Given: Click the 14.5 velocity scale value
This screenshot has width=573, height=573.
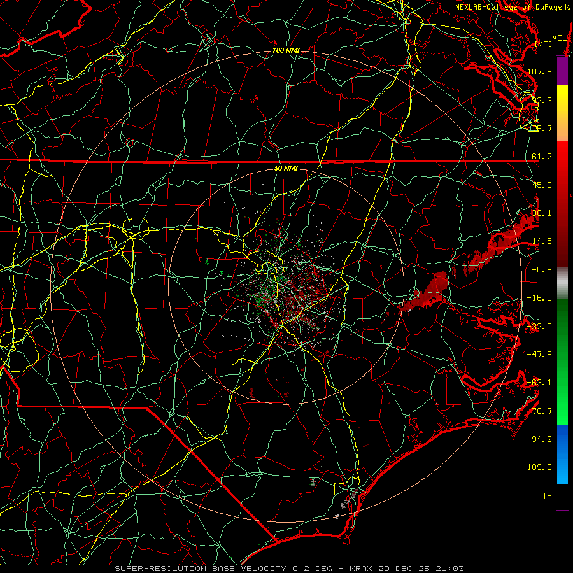Looking at the screenshot, I should (542, 241).
